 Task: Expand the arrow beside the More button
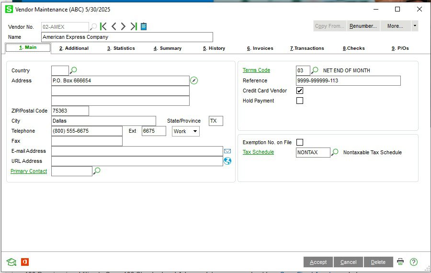tap(414, 26)
